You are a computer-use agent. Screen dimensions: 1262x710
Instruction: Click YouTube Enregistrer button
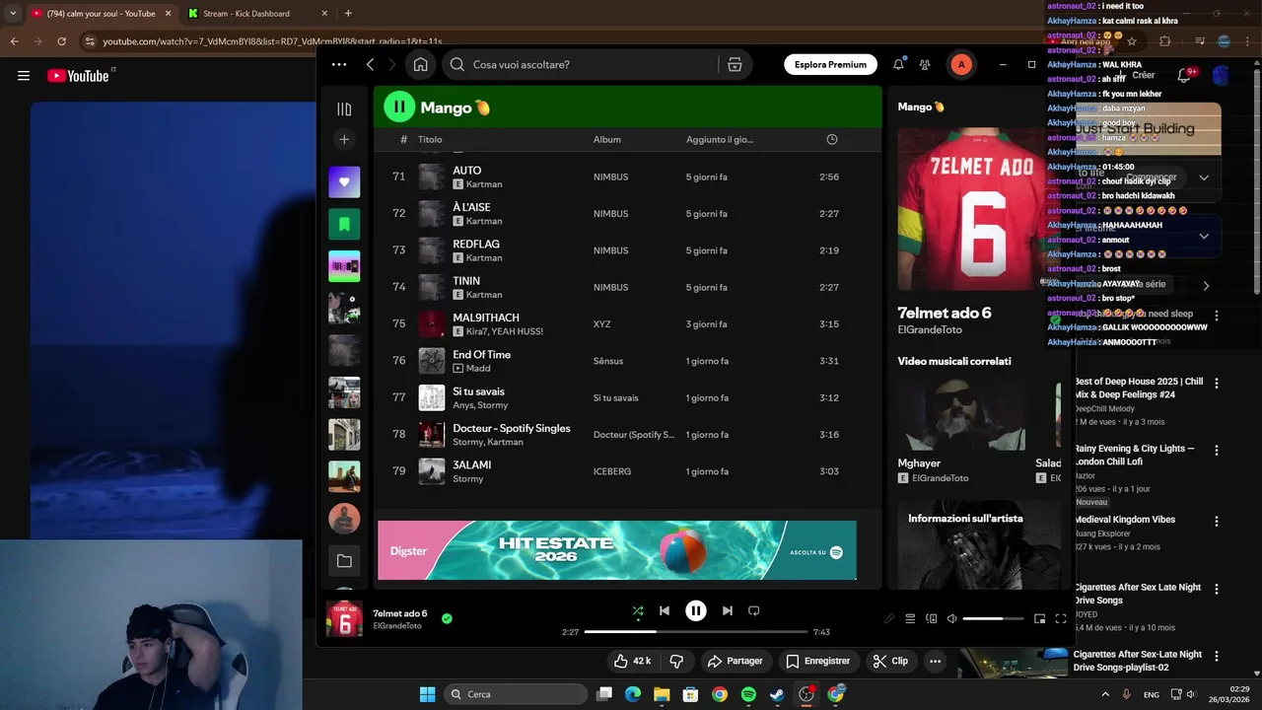pos(818,661)
